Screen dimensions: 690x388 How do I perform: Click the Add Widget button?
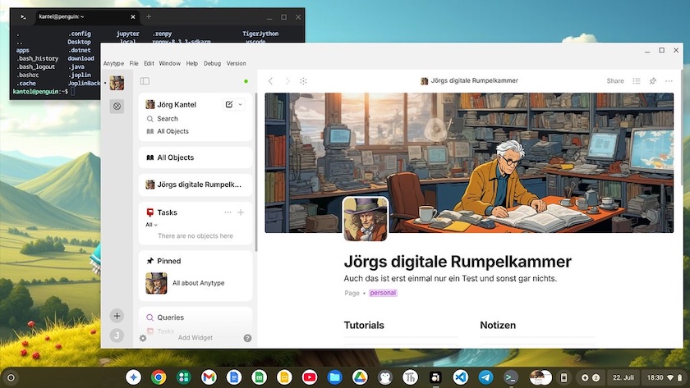click(x=195, y=337)
